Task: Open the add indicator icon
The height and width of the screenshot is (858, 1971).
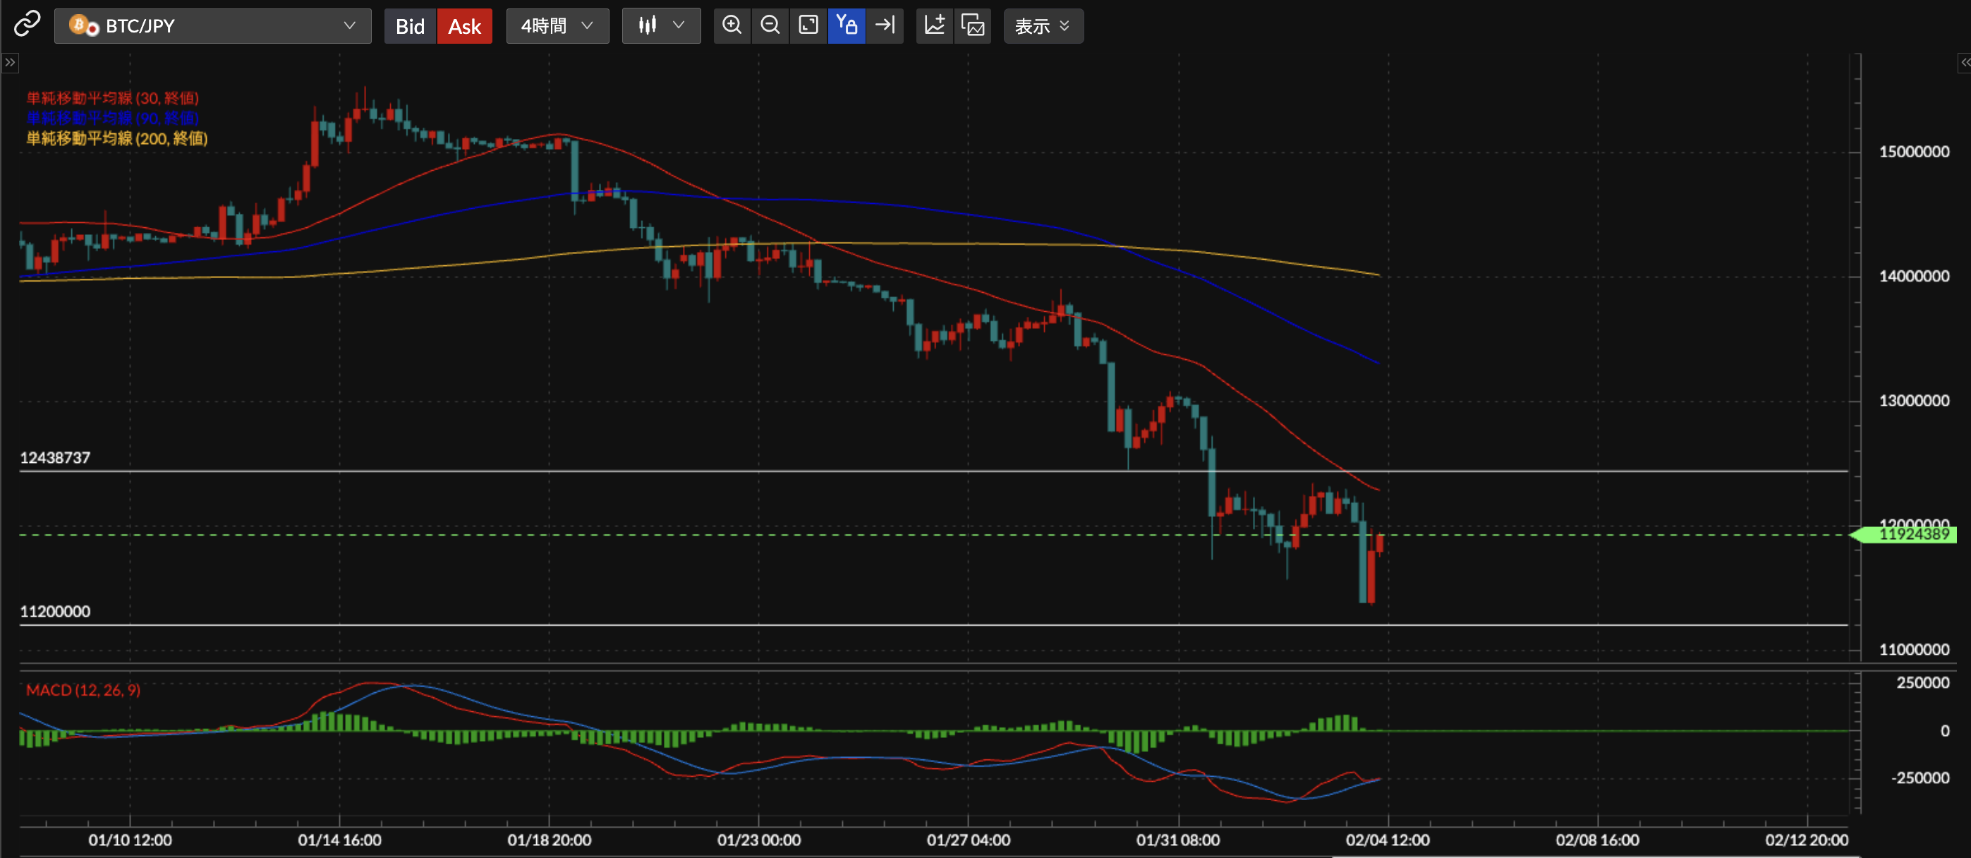Action: coord(934,25)
